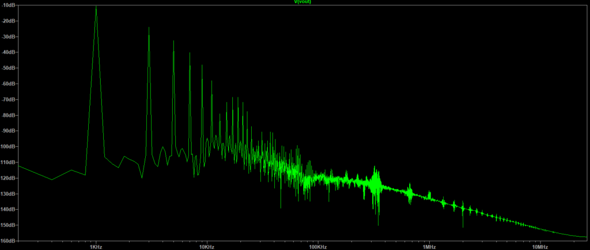The height and width of the screenshot is (250, 590).
Task: Click the deep downward spike near 2MHz
Action: point(463,226)
